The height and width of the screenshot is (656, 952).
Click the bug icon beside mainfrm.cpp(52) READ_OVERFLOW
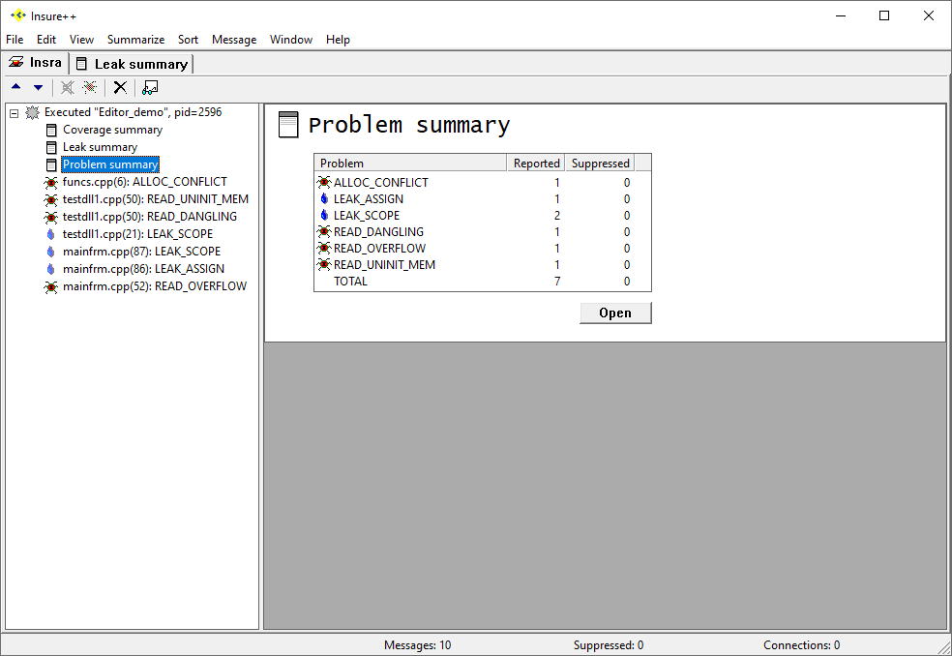click(x=51, y=286)
